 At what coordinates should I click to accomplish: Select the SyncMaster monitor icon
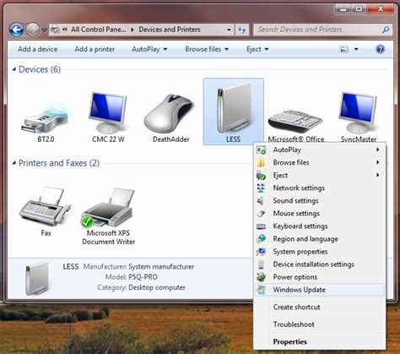[358, 112]
